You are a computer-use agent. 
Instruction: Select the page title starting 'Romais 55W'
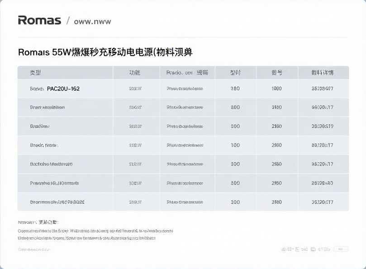point(105,52)
